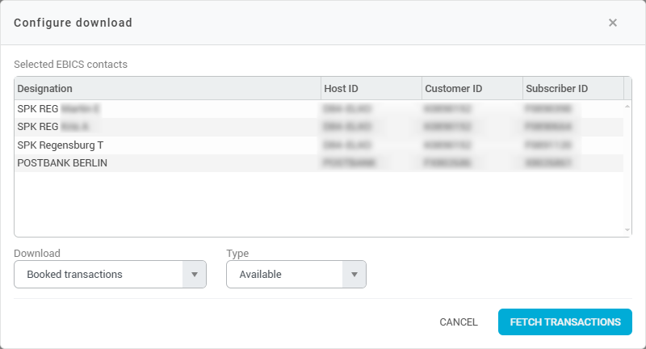The width and height of the screenshot is (646, 349).
Task: Sort by the Designation column header
Action: click(167, 88)
